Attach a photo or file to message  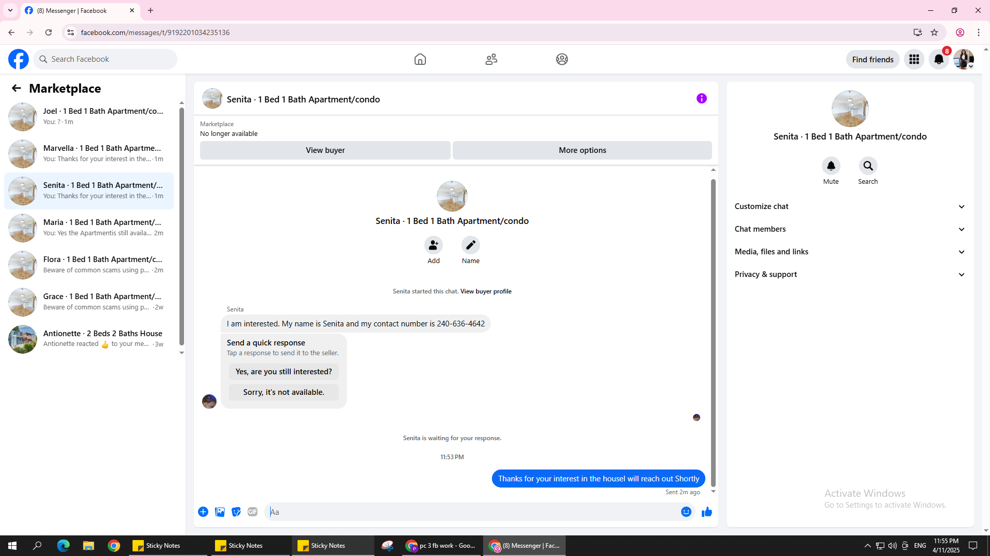coord(220,512)
